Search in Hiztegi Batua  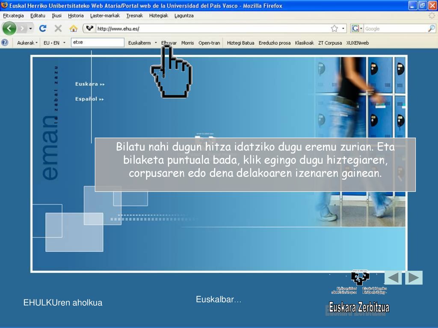(240, 43)
